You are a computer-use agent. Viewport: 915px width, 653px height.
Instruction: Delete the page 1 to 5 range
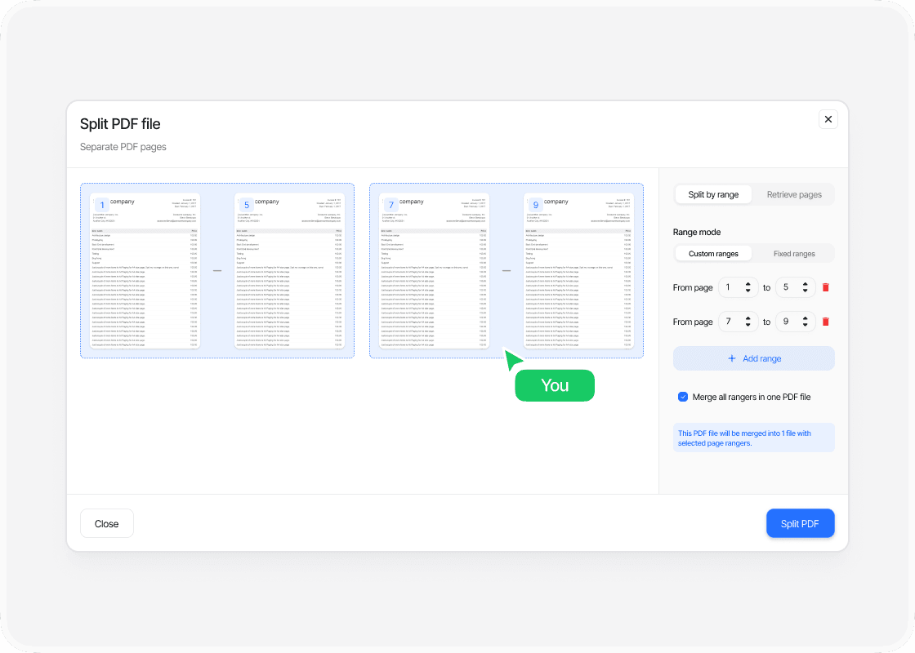(825, 287)
